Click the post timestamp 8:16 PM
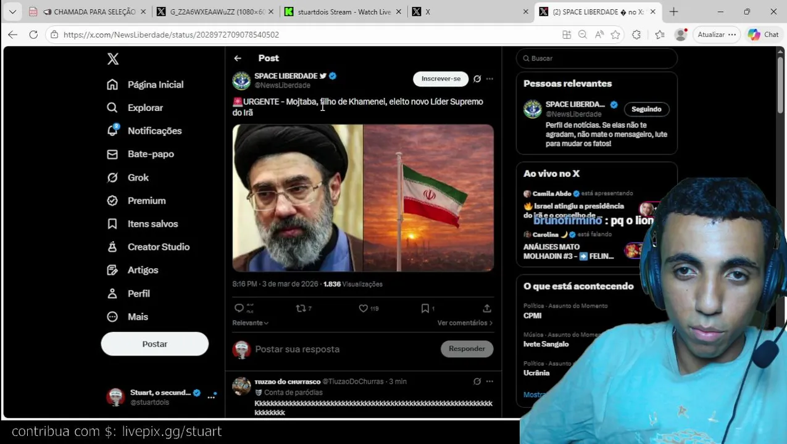The width and height of the screenshot is (787, 444). (x=244, y=284)
